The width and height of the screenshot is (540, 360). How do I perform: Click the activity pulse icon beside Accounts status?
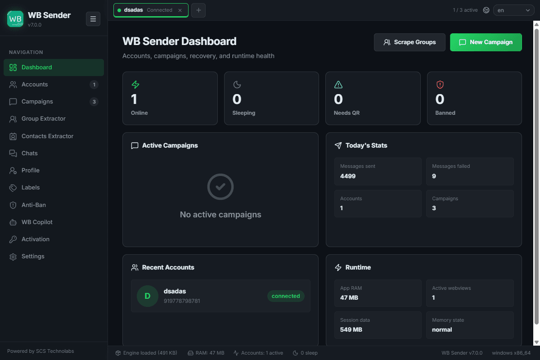(236, 353)
